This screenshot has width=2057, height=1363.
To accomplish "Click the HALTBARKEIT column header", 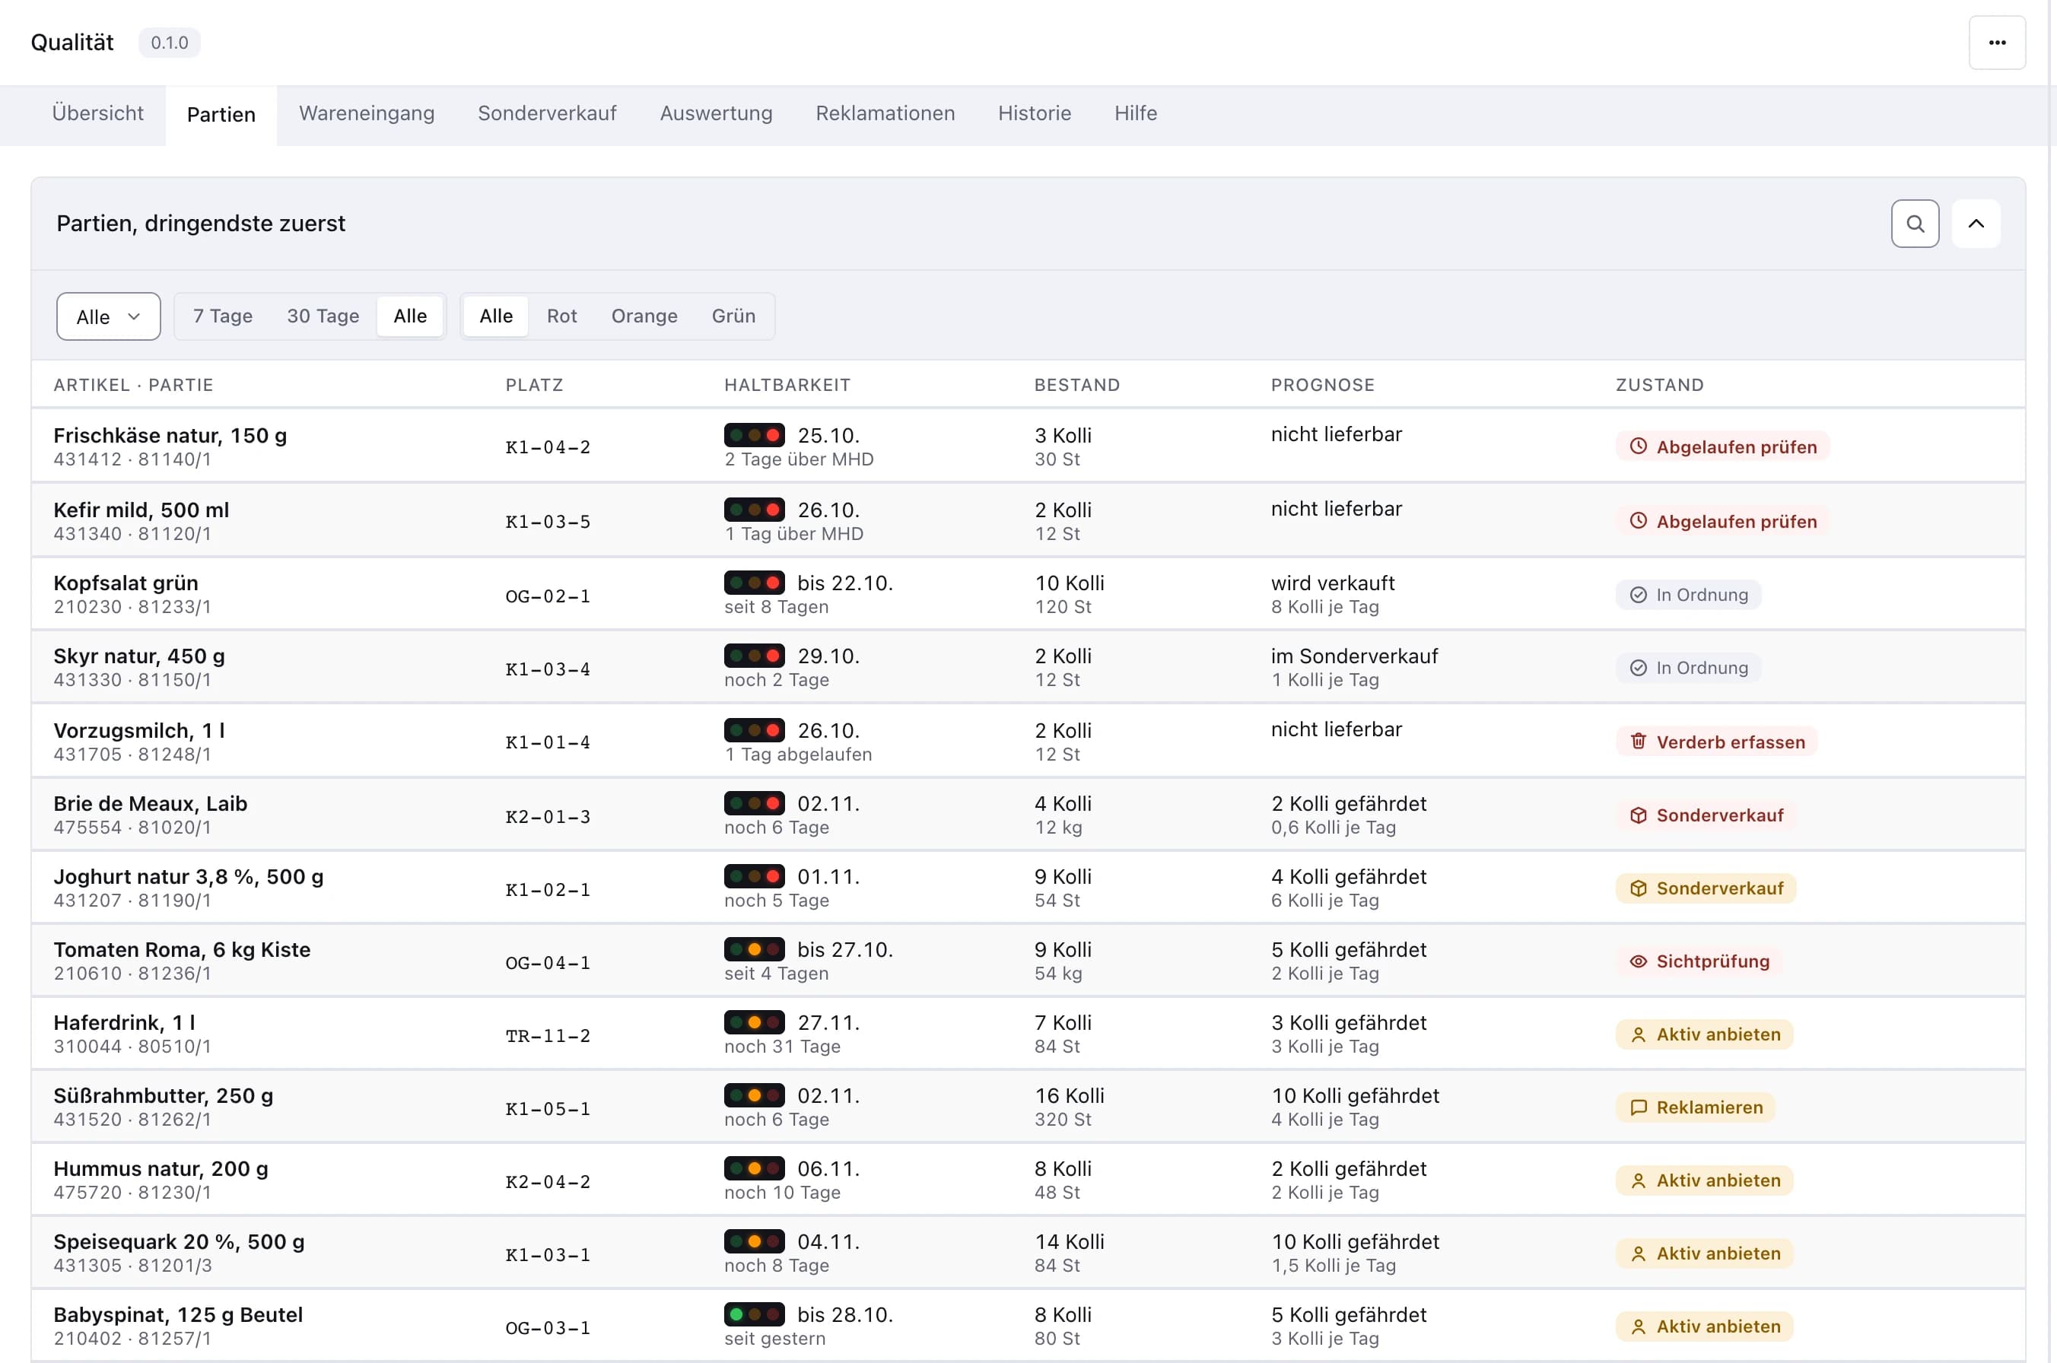I will (787, 385).
